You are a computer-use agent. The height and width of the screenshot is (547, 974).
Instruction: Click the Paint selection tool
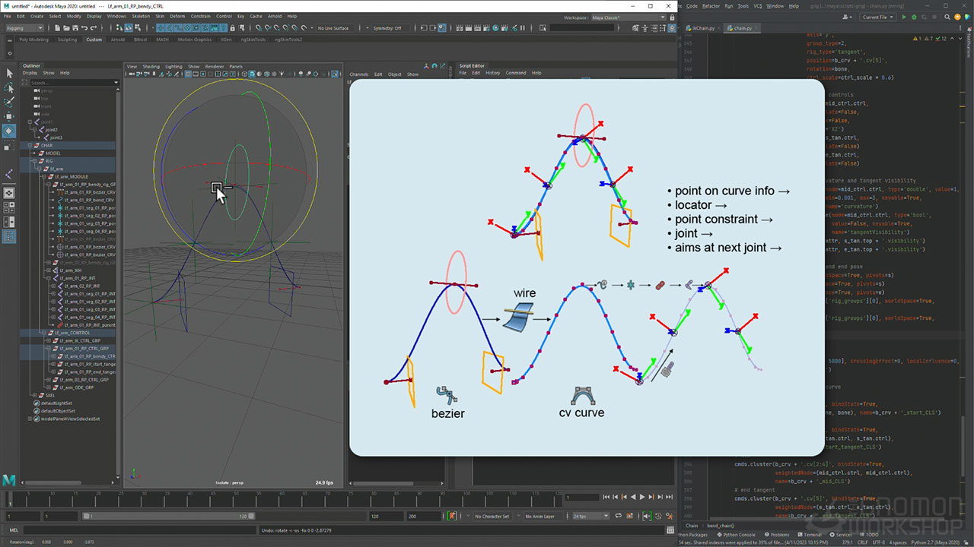coord(9,102)
